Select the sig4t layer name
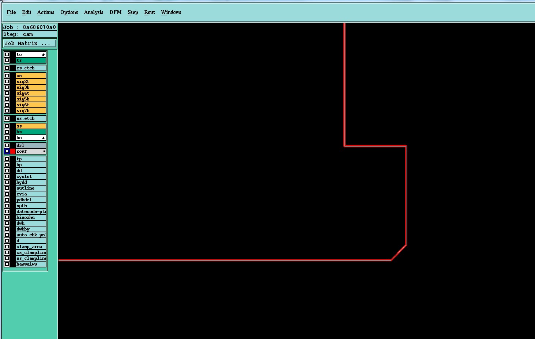Image resolution: width=535 pixels, height=339 pixels. (x=31, y=93)
